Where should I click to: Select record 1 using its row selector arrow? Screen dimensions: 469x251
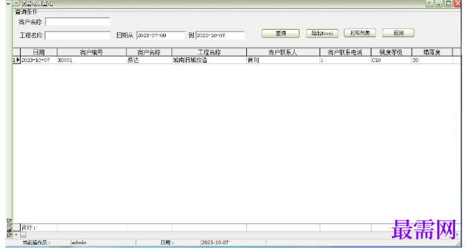[x=17, y=60]
